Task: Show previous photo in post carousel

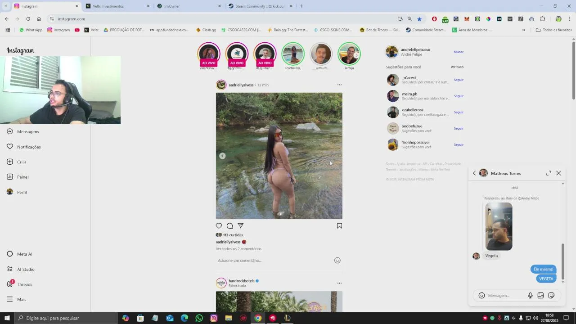Action: [x=222, y=156]
